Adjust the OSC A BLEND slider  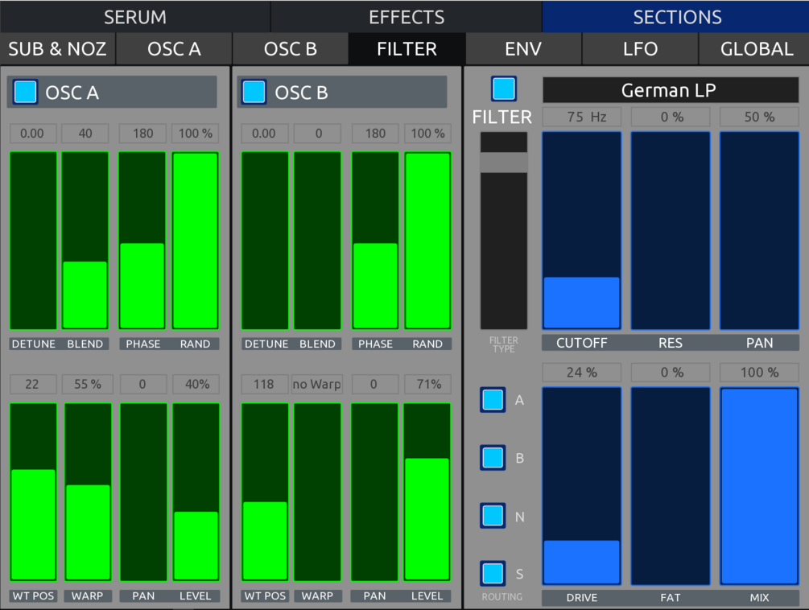tap(85, 241)
